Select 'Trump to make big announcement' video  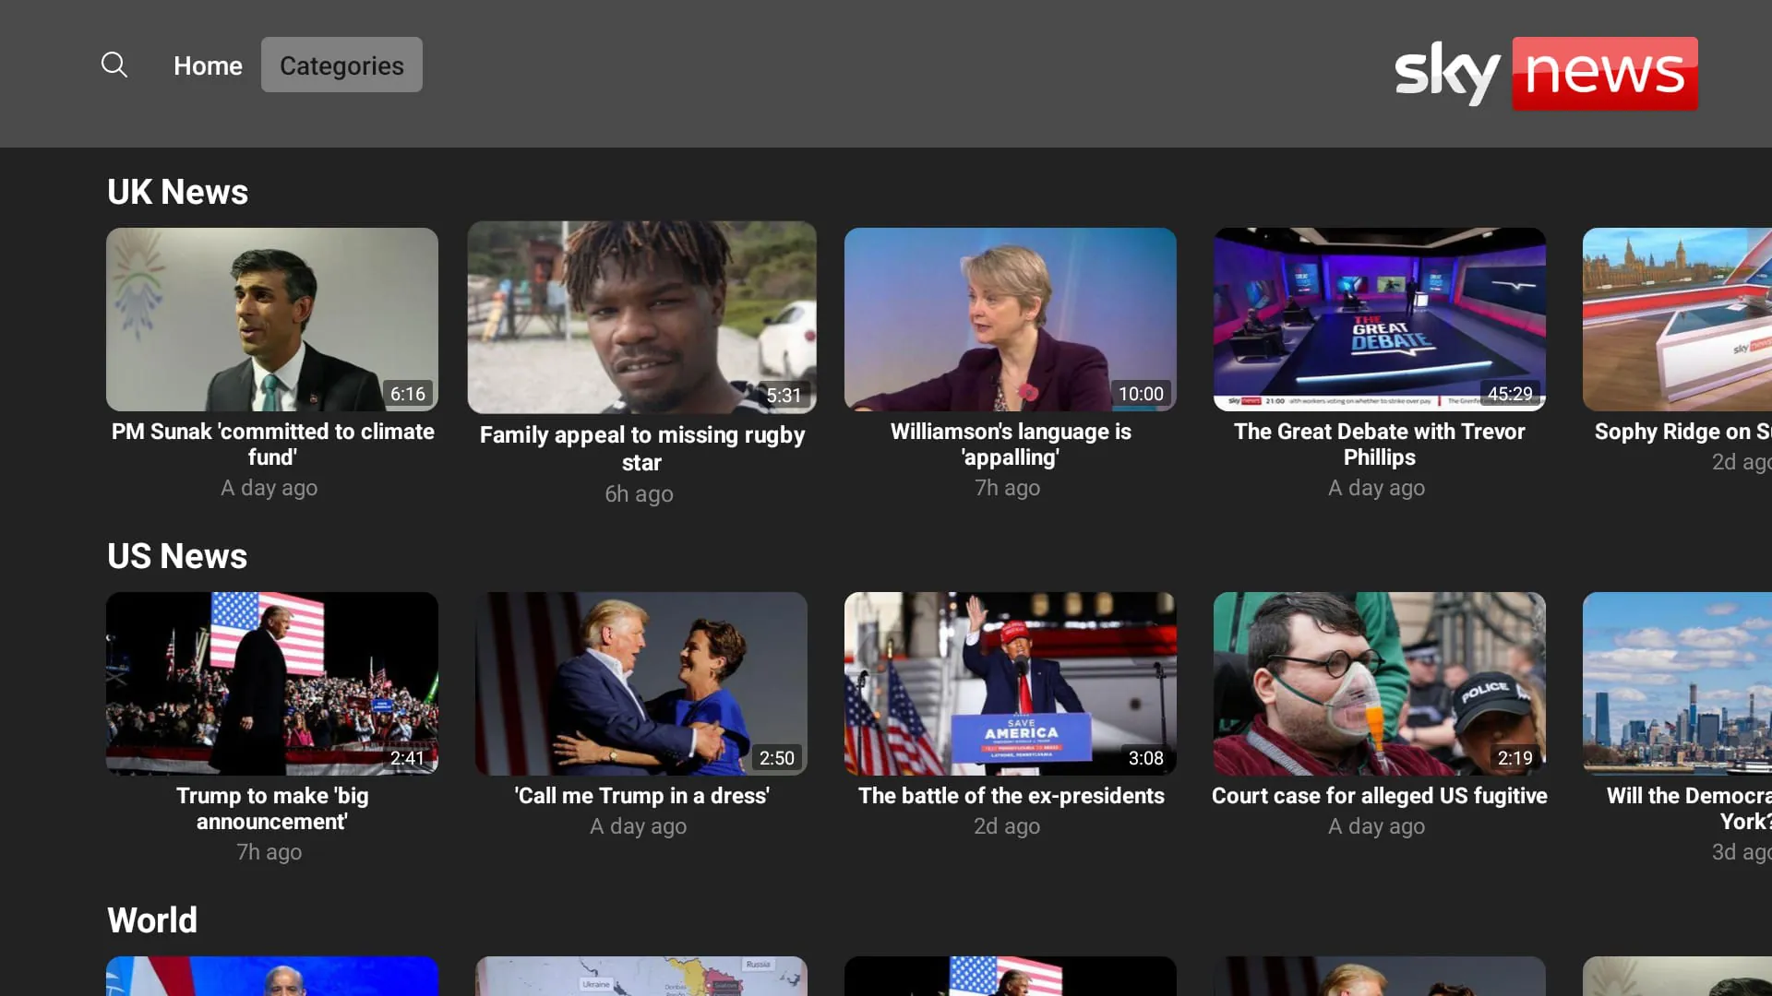272,683
